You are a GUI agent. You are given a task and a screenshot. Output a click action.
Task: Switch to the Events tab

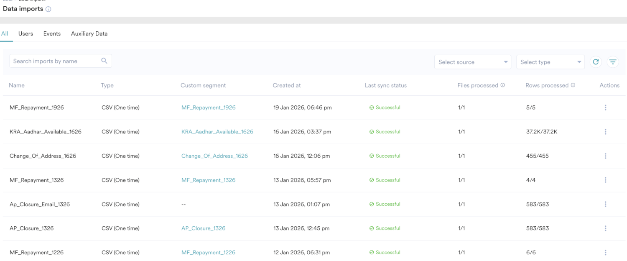pyautogui.click(x=52, y=33)
